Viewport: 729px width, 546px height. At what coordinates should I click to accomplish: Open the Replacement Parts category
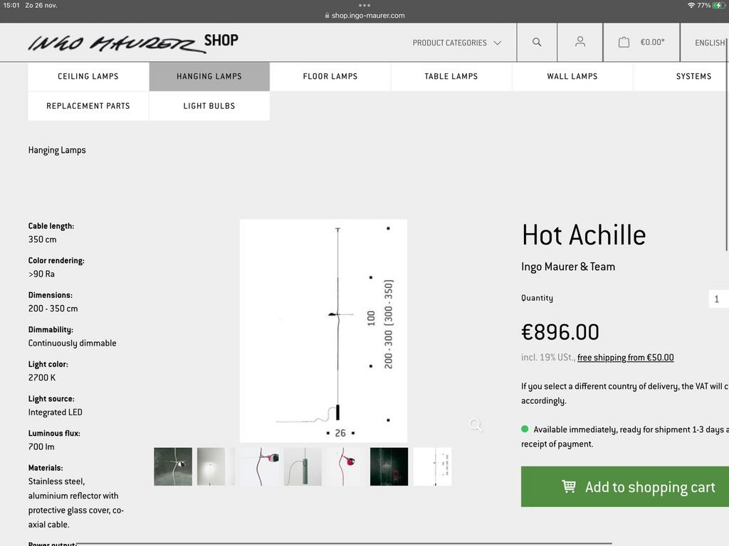[88, 105]
